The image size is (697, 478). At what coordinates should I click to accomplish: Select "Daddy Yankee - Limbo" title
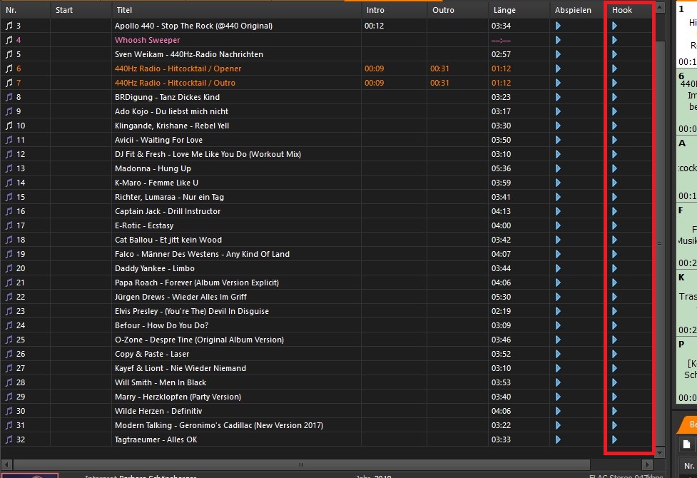coord(155,268)
